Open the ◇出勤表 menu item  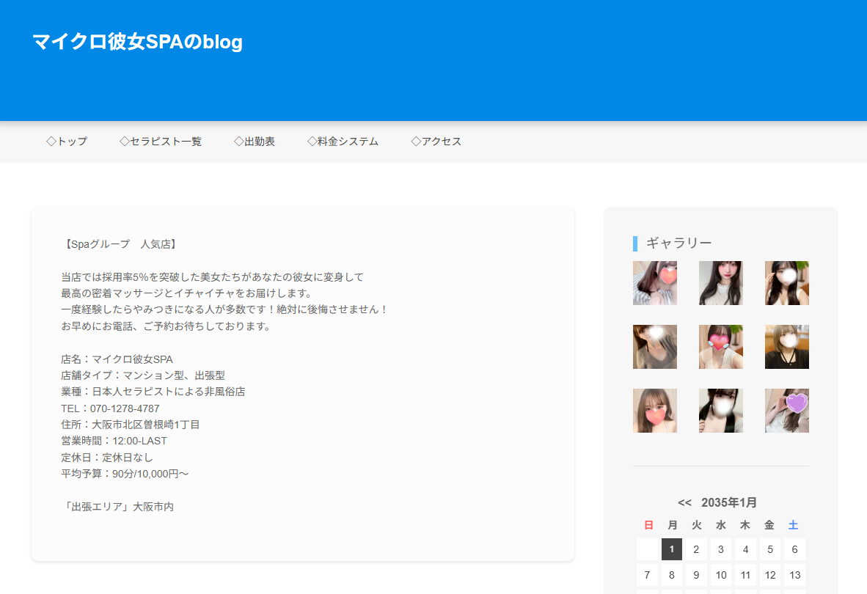255,142
